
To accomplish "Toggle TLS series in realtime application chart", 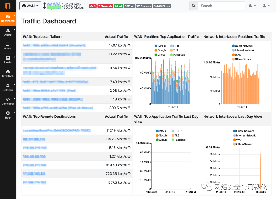I will point(174,50).
